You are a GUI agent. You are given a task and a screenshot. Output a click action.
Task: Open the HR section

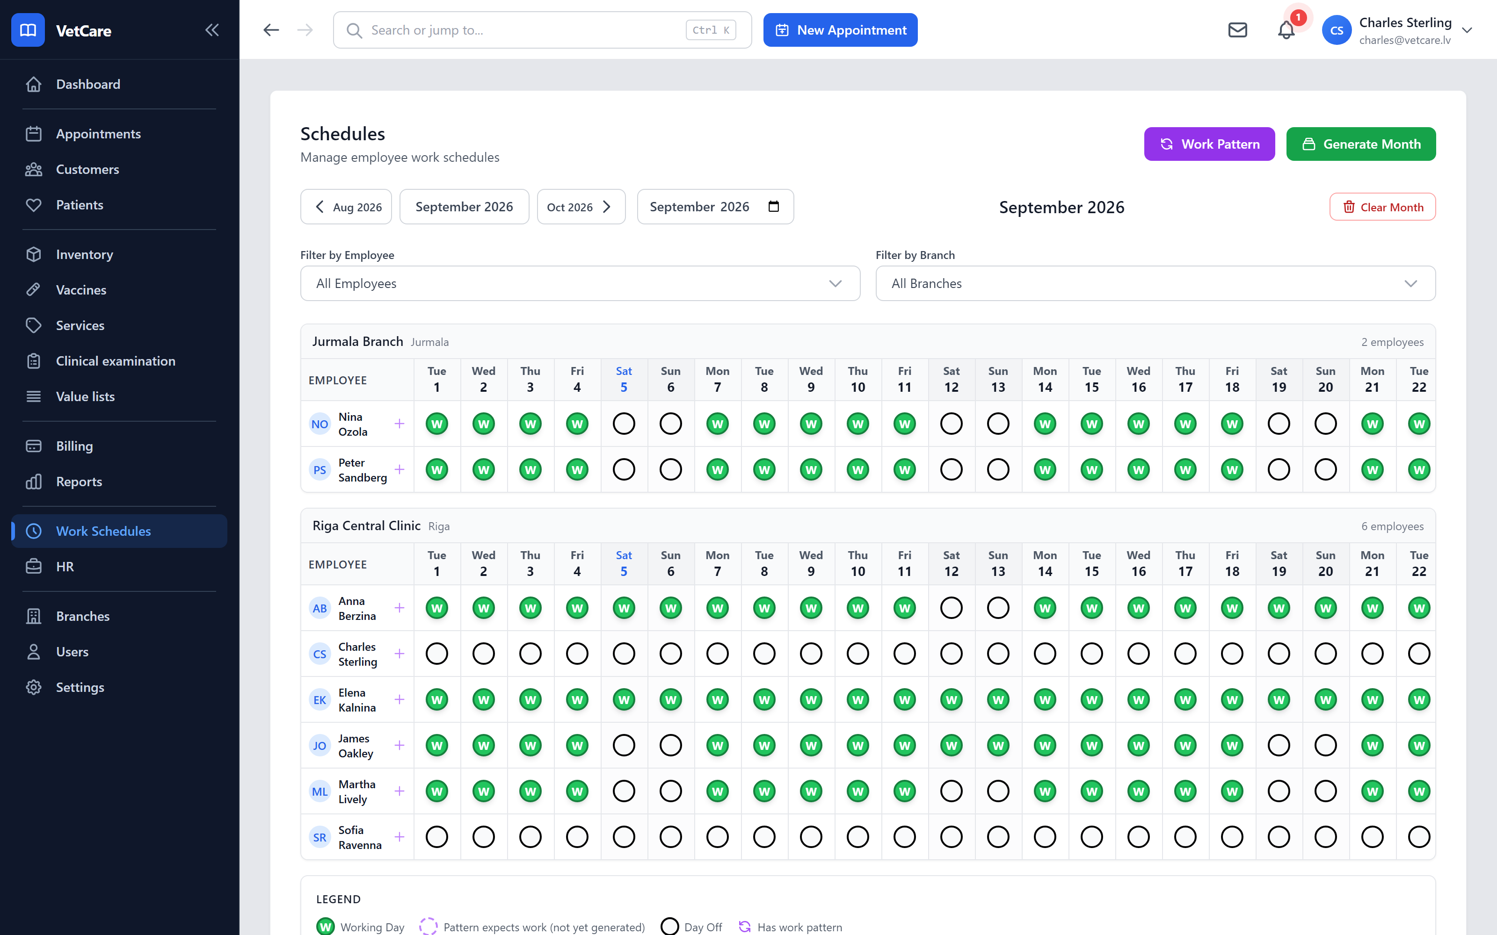click(x=119, y=567)
